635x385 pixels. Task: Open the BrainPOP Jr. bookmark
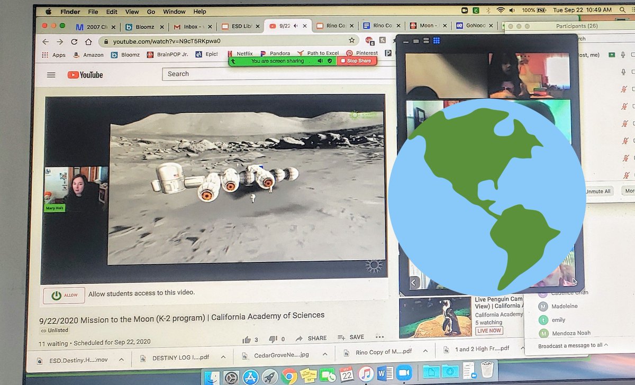click(x=167, y=54)
